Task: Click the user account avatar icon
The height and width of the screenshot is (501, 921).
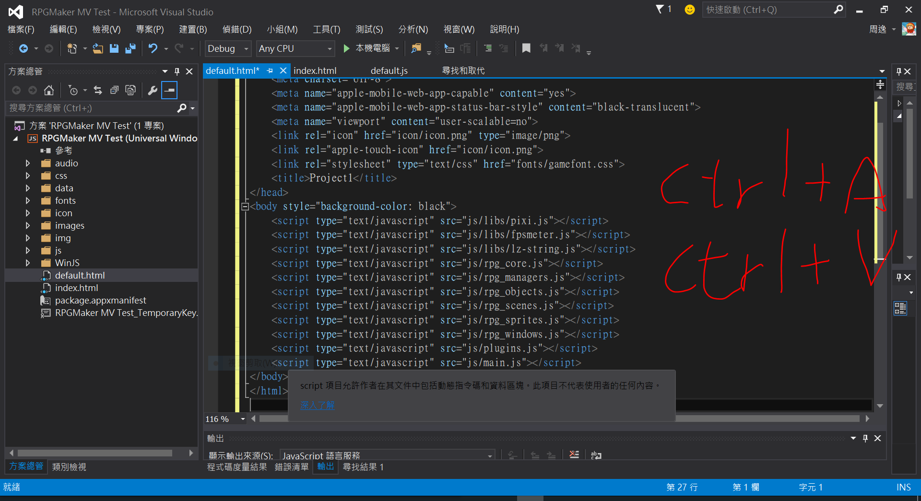Action: tap(909, 29)
